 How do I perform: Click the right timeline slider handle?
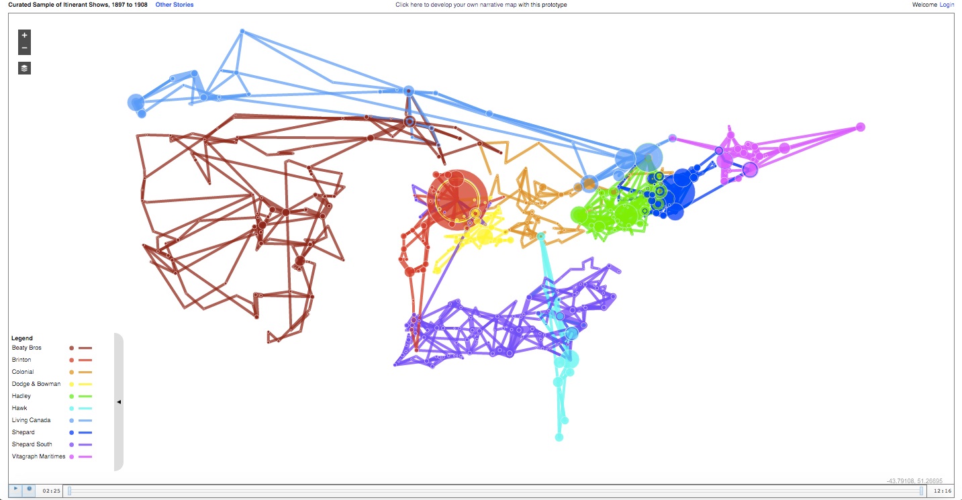click(921, 491)
